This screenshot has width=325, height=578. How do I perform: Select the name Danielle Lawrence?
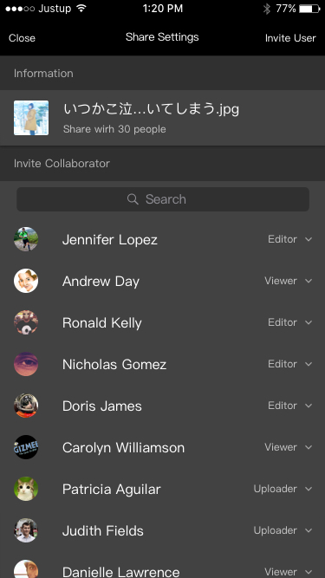(x=120, y=572)
